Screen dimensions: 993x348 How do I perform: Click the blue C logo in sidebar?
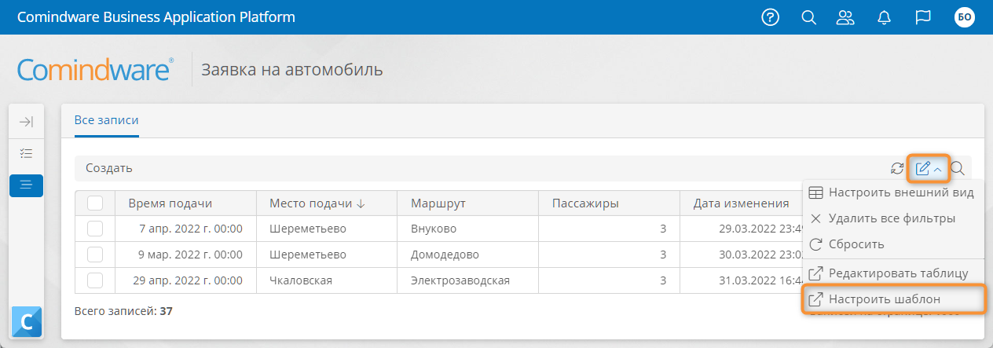click(x=27, y=321)
